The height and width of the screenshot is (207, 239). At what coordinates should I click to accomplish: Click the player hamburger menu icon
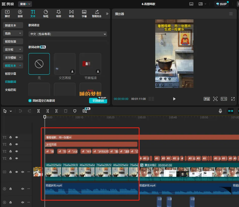(x=231, y=14)
